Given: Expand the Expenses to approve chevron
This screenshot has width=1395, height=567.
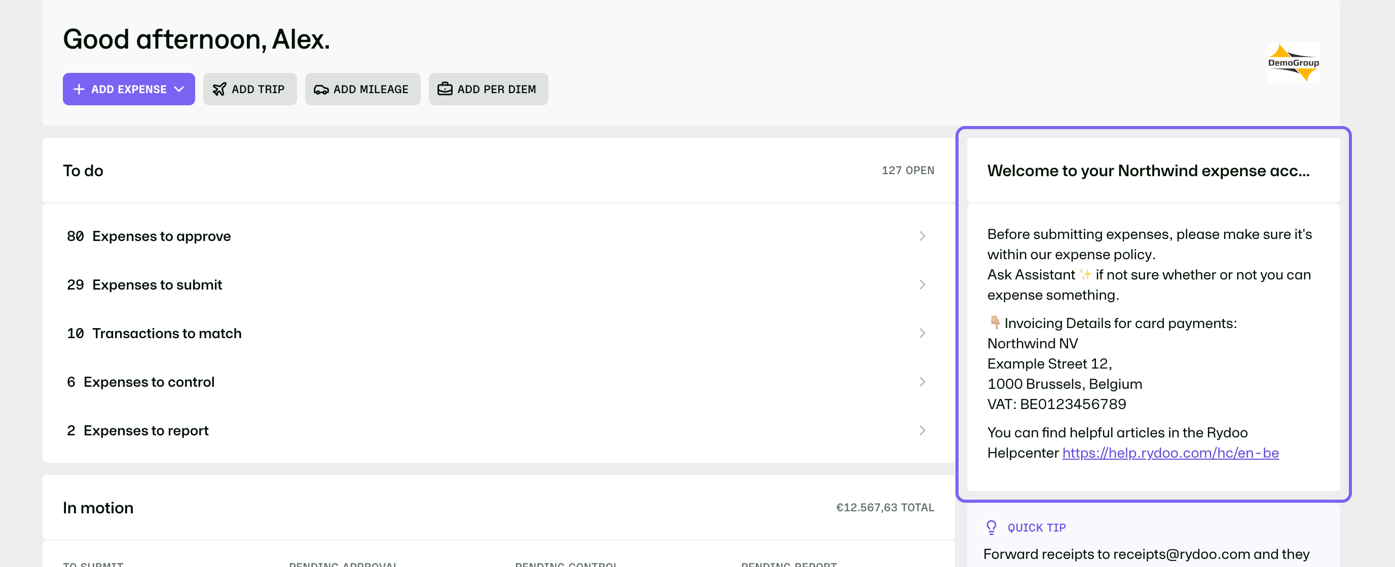Looking at the screenshot, I should (x=922, y=236).
